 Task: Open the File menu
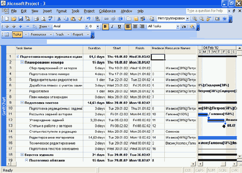pos(14,11)
